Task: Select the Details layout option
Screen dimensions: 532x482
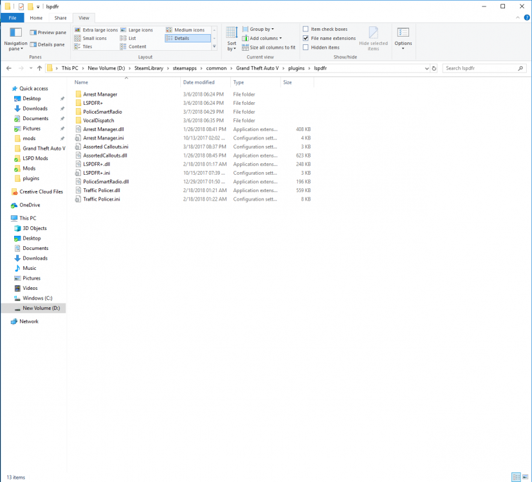Action: click(x=188, y=39)
